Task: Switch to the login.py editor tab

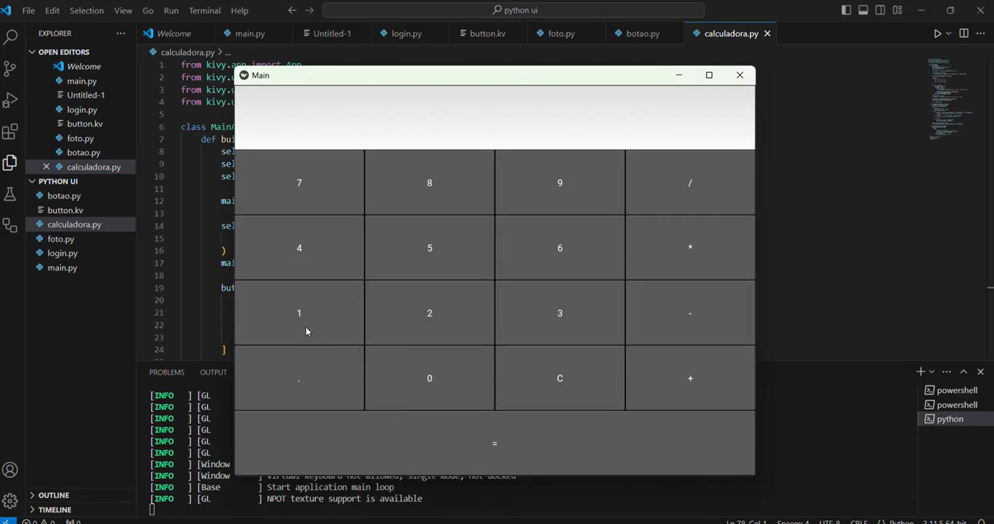Action: (x=406, y=33)
